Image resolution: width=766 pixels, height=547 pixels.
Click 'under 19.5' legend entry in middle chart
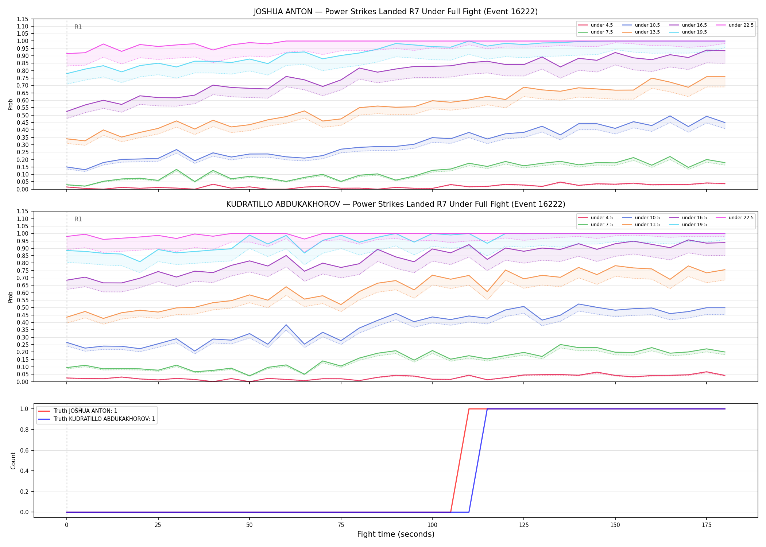click(x=688, y=225)
